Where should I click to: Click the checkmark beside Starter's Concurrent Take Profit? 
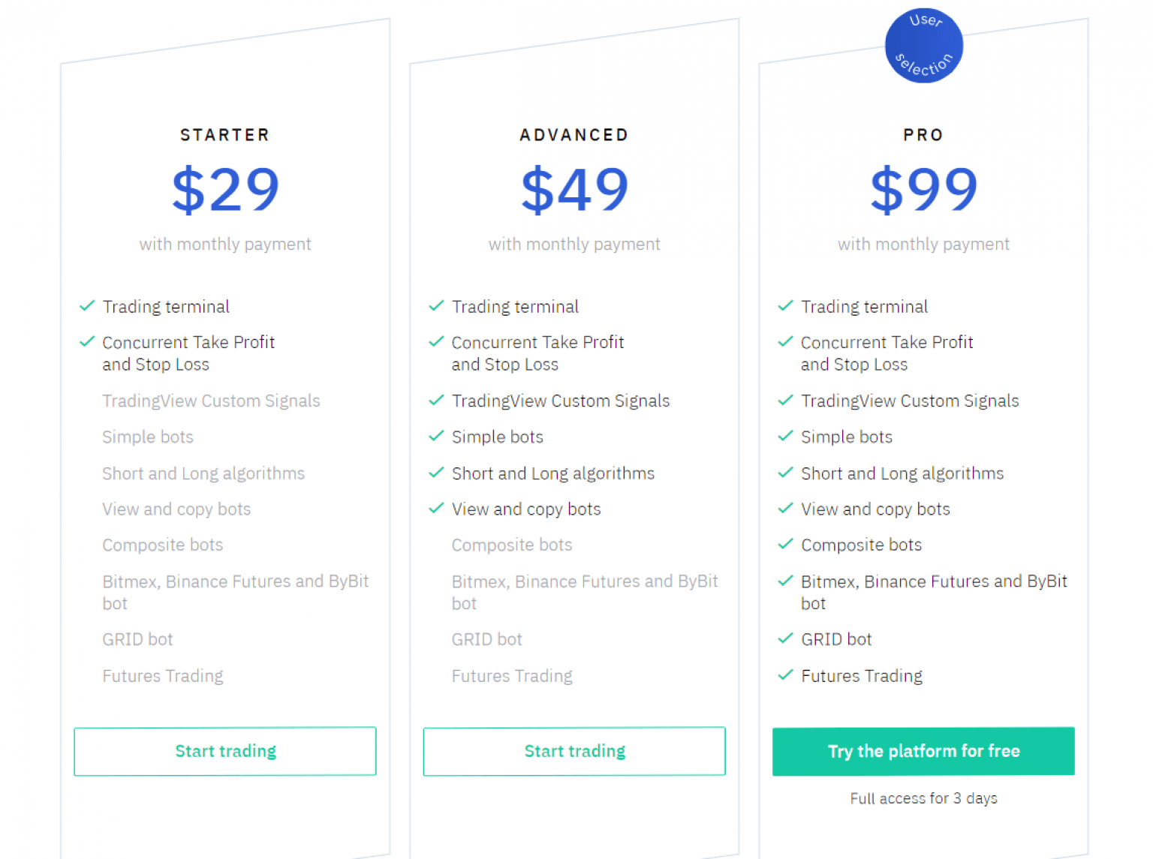click(x=86, y=341)
